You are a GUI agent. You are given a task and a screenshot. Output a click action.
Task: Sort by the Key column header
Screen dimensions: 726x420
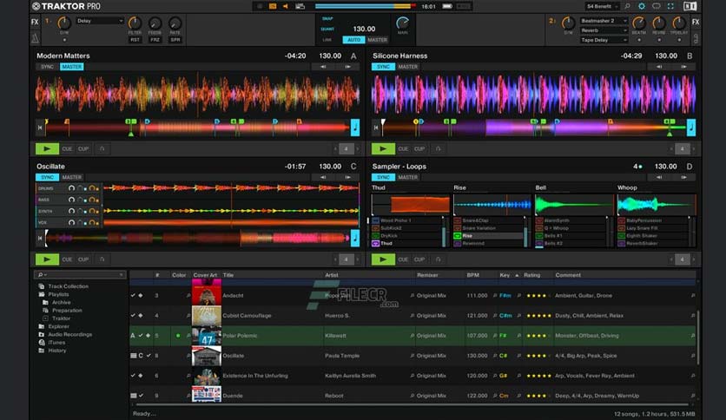505,275
